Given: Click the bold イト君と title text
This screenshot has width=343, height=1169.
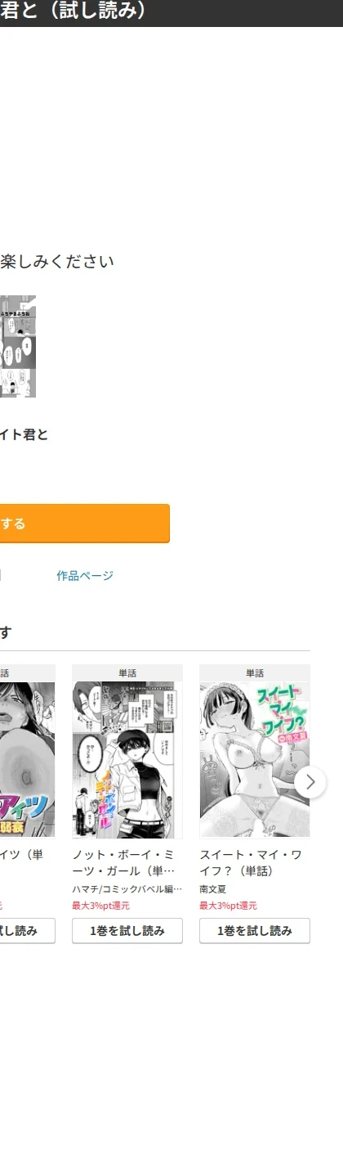Looking at the screenshot, I should tap(24, 435).
